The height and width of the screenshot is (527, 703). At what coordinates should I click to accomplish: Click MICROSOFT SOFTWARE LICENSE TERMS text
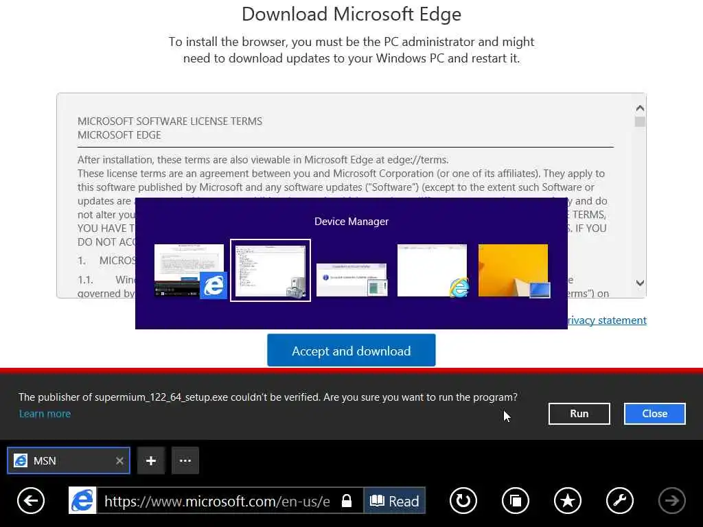[x=170, y=121]
